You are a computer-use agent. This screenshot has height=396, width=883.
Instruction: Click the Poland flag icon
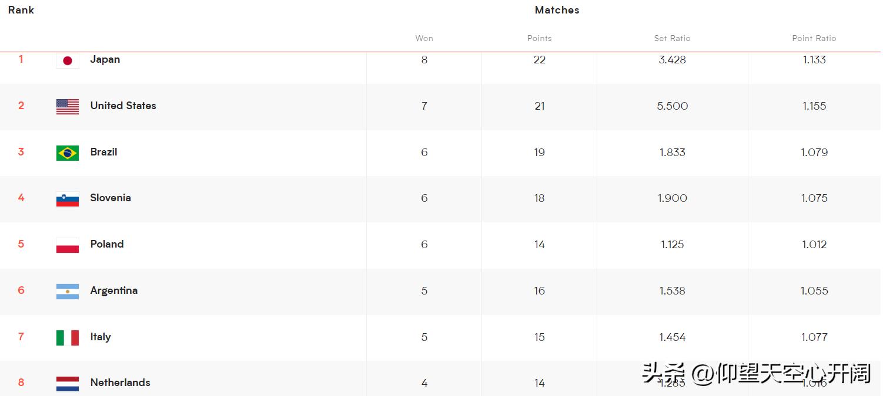coord(68,245)
